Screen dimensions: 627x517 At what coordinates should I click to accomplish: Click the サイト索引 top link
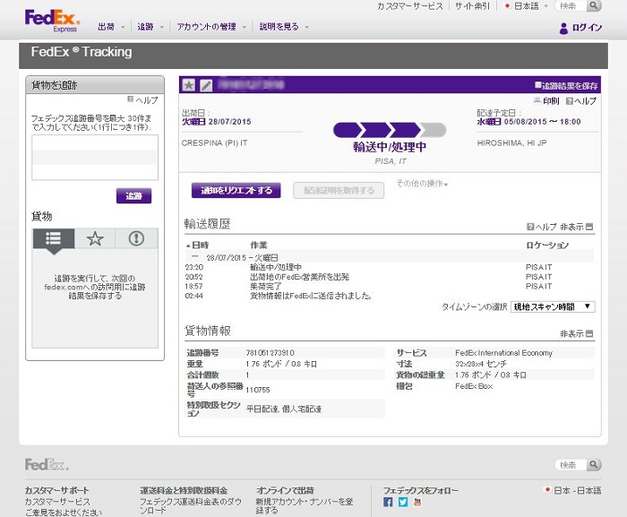point(472,6)
